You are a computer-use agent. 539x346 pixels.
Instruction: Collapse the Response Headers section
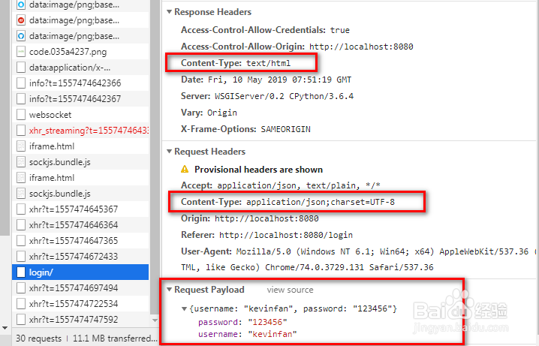coord(169,12)
